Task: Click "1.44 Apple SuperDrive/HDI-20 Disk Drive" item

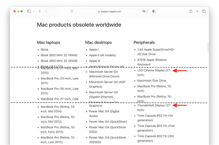Action: [x=156, y=52]
